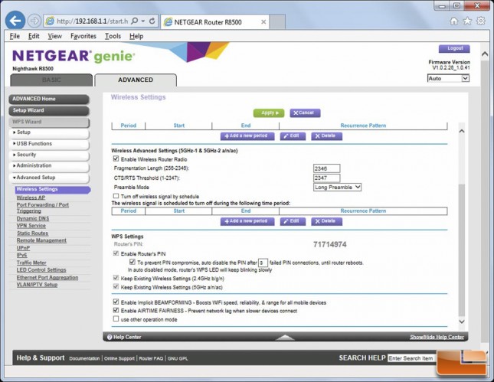Click the Cancel button
Viewport: 494px width, 382px height.
(305, 113)
